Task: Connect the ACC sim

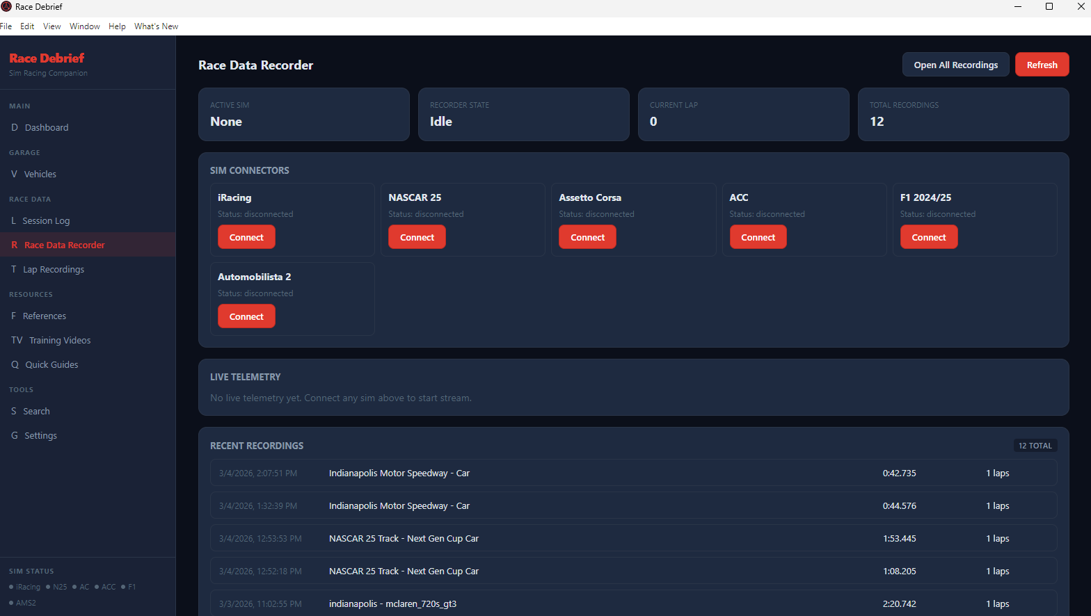Action: click(758, 237)
